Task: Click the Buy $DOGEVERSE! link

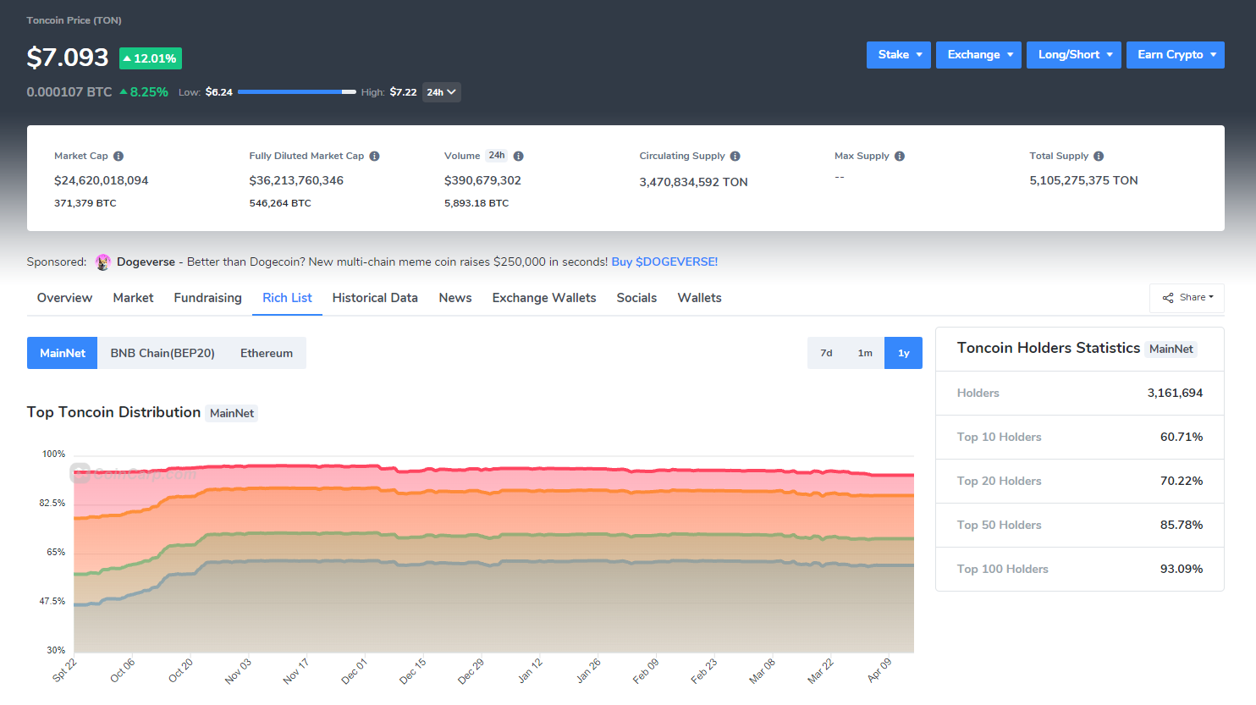Action: click(664, 262)
